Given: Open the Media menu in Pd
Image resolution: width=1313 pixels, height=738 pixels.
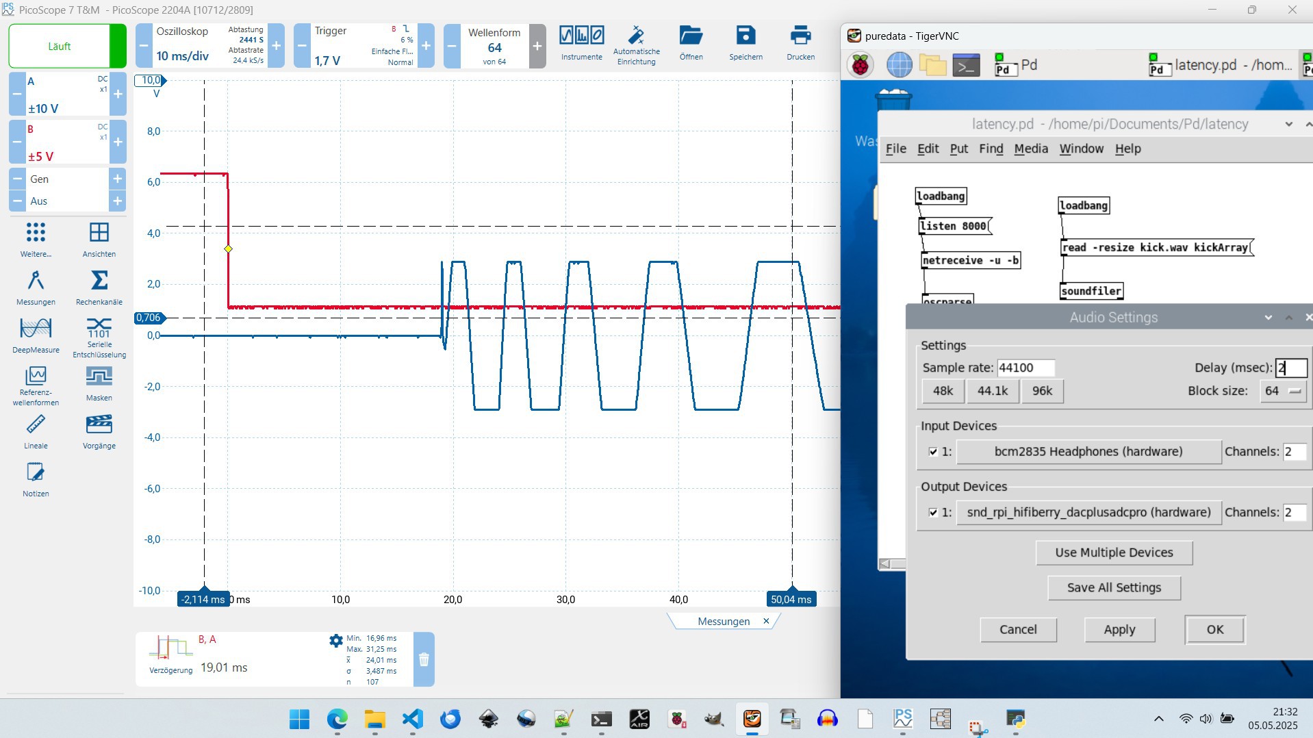Looking at the screenshot, I should [x=1030, y=149].
